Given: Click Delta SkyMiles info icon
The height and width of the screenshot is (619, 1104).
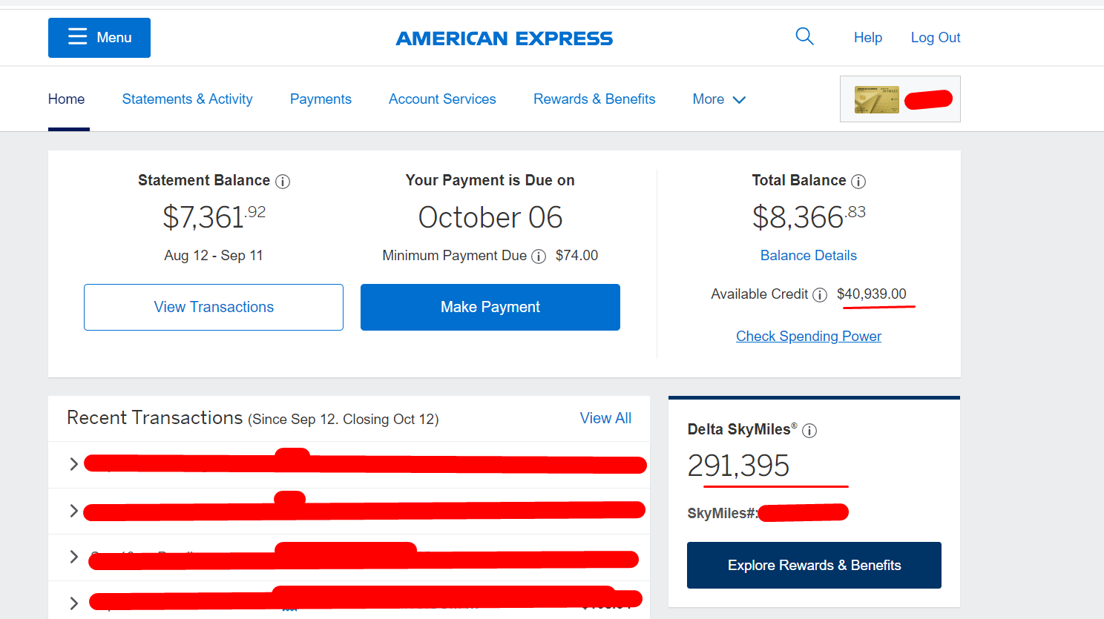Looking at the screenshot, I should tap(809, 431).
